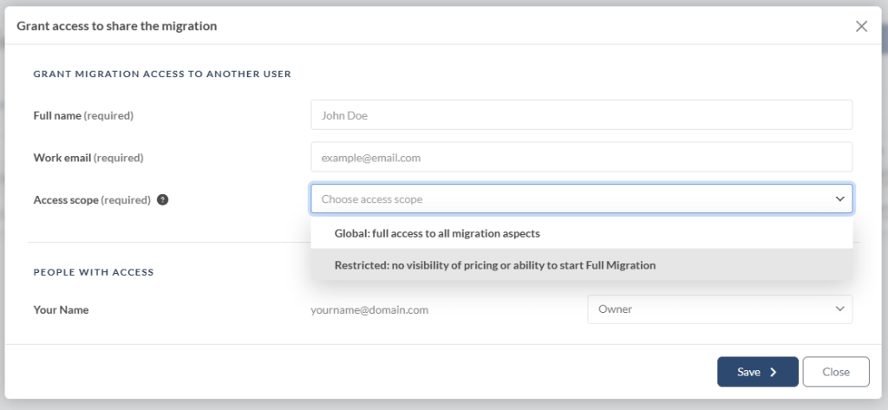Dismiss the dialog with the X icon
The width and height of the screenshot is (888, 410).
point(861,26)
